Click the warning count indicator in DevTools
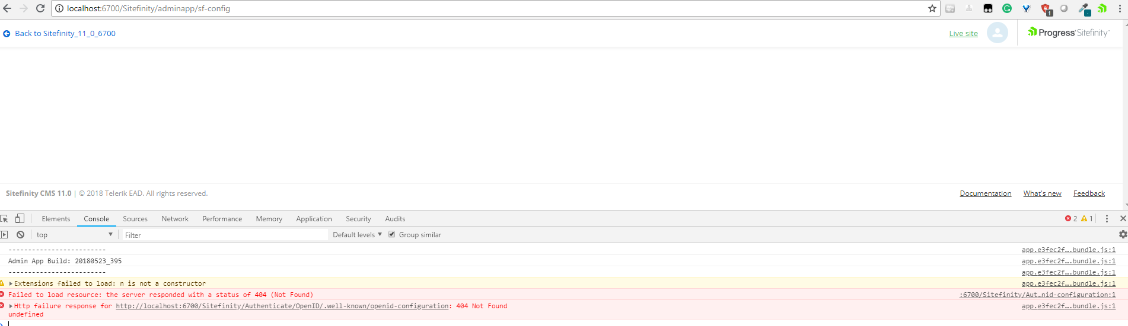Image resolution: width=1128 pixels, height=326 pixels. coord(1087,218)
